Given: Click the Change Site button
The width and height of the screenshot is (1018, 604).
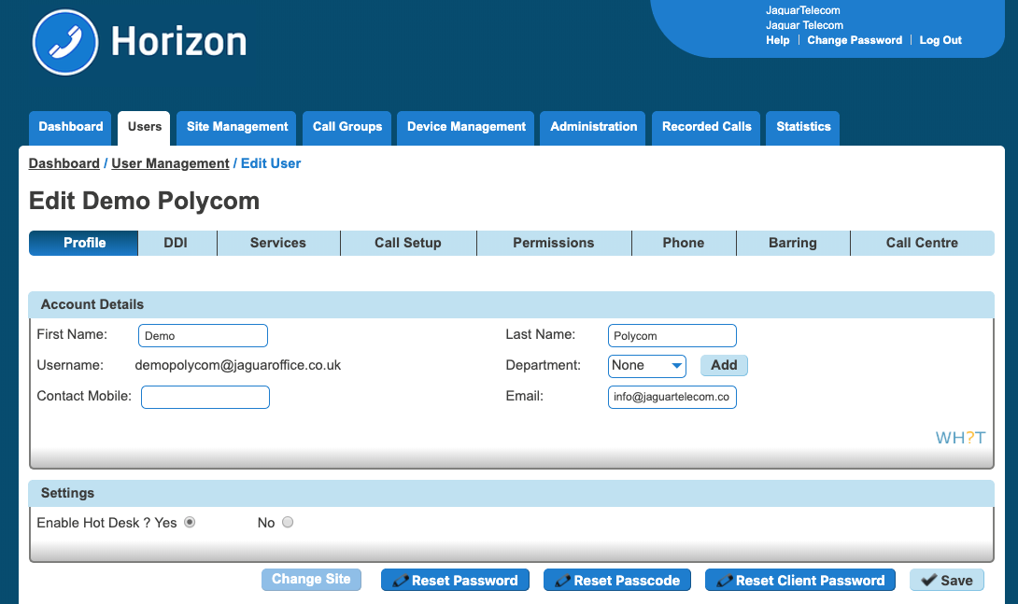Looking at the screenshot, I should [311, 580].
